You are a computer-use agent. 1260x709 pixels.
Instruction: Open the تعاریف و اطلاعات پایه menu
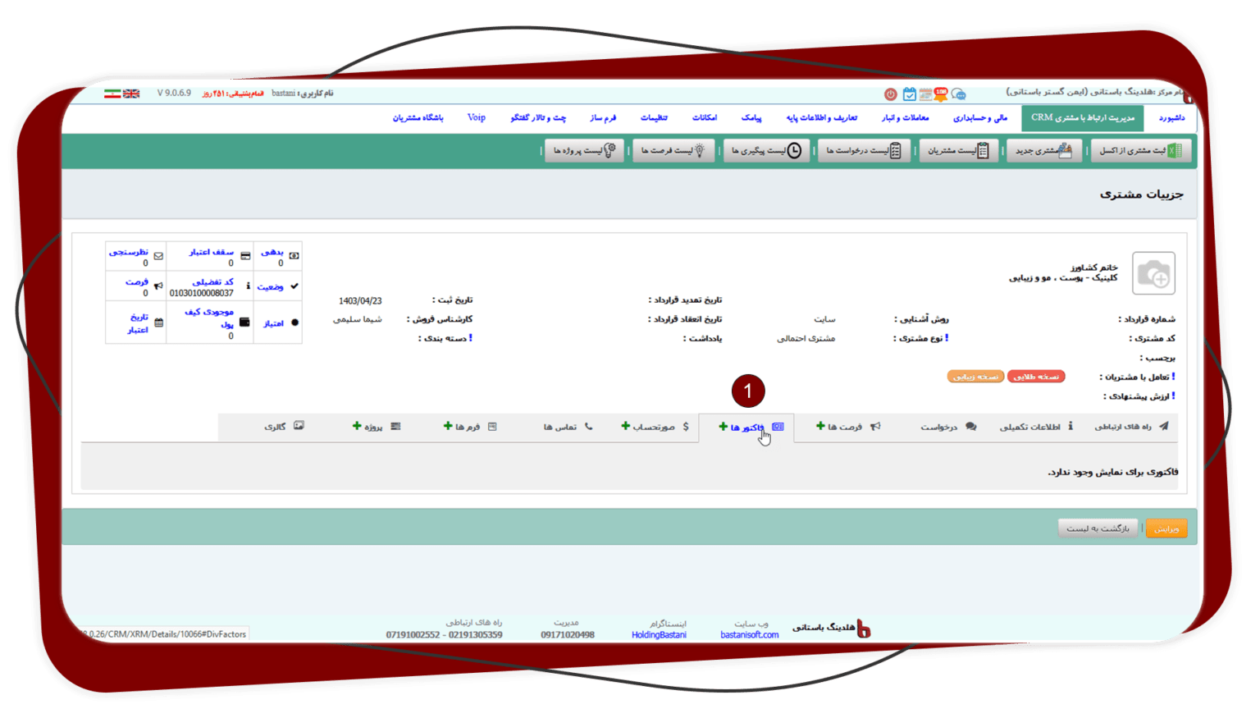(822, 118)
